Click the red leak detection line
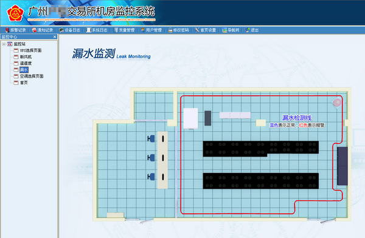This screenshot has width=365, height=238. click(x=256, y=96)
